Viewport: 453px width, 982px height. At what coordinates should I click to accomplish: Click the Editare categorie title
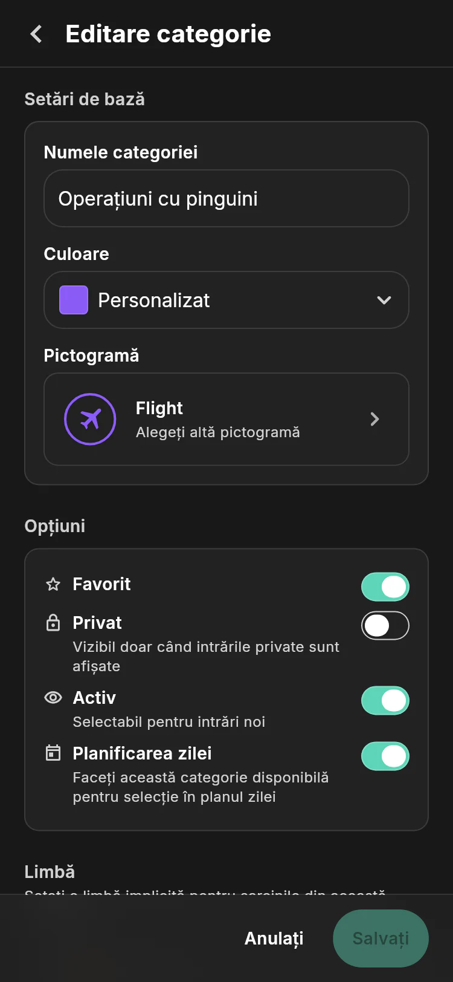168,34
